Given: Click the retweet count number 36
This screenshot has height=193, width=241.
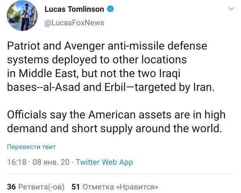Looking at the screenshot, I should [x=11, y=187].
